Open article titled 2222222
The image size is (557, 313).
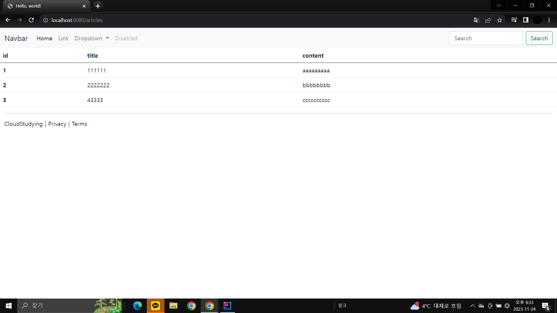click(98, 85)
